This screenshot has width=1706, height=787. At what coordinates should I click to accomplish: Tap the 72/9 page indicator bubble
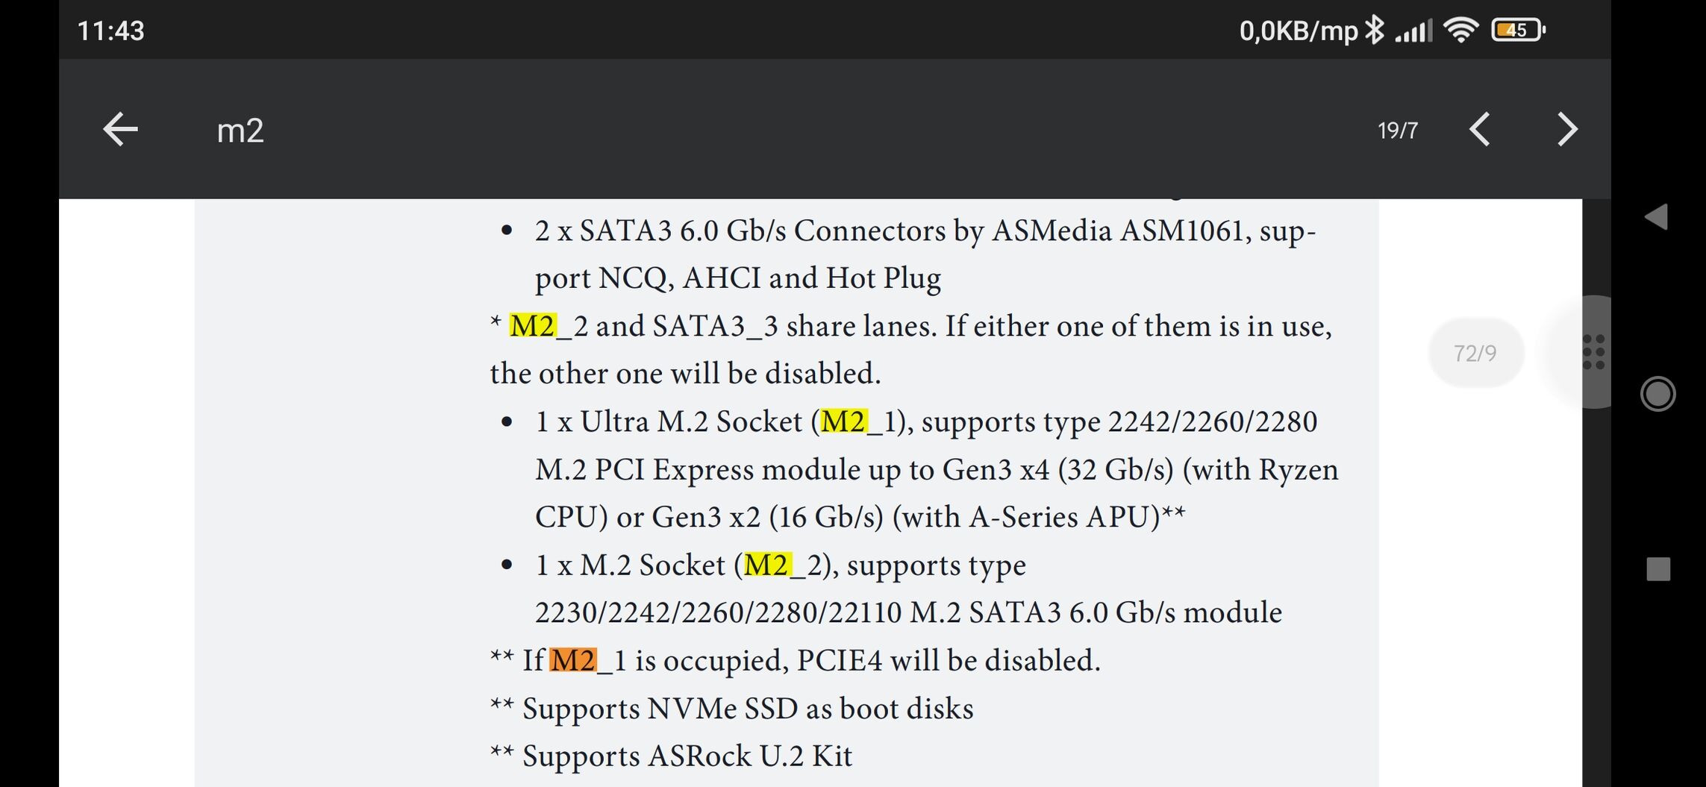1475,353
